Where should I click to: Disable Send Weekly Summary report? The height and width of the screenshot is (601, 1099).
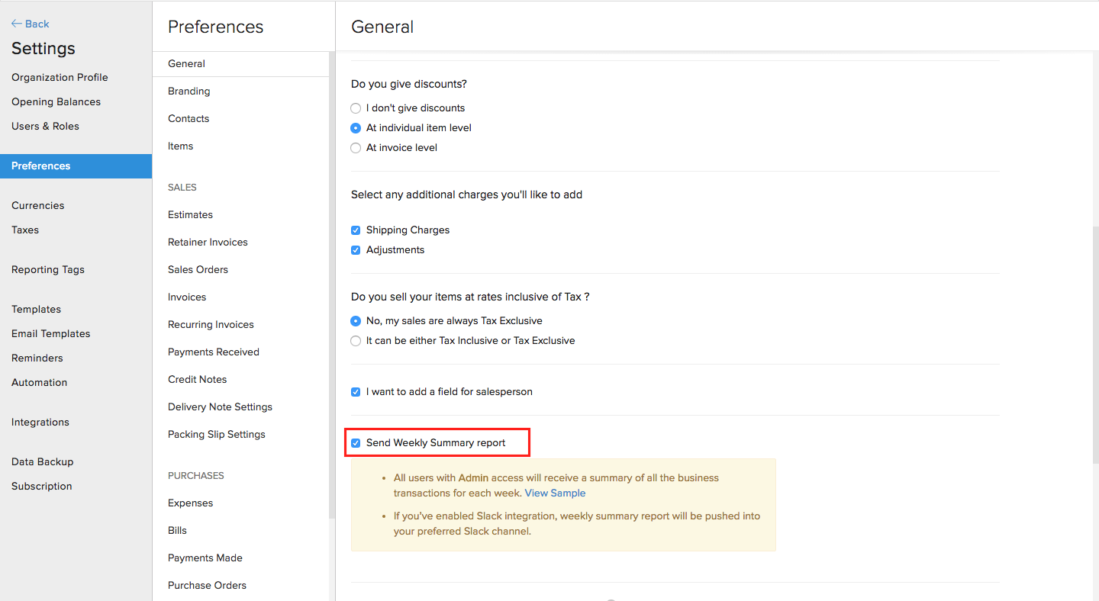pyautogui.click(x=356, y=443)
